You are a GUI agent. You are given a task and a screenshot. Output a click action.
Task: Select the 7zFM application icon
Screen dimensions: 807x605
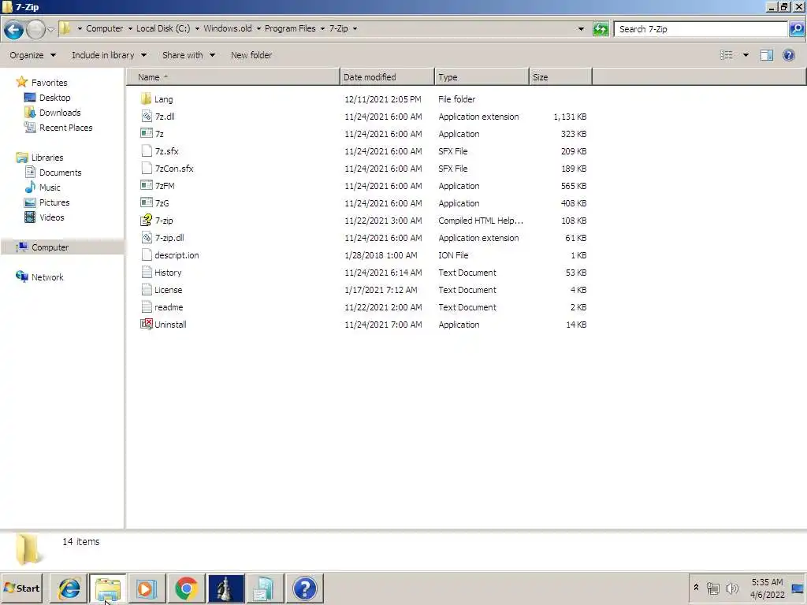tap(147, 185)
